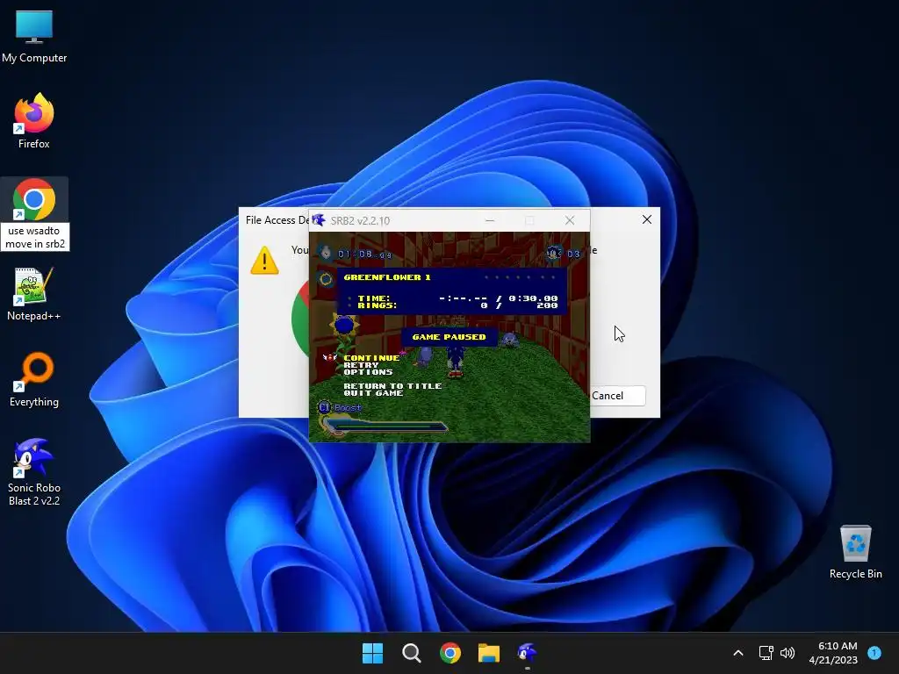Choose Options in the SRB2 pause menu
Screen dimensions: 899x674
coord(368,372)
